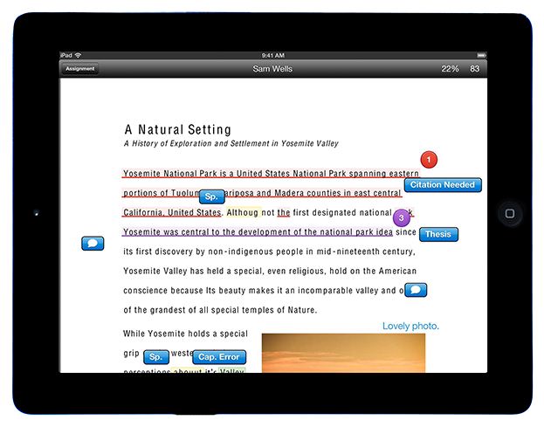This screenshot has height=427, width=544.
Task: Tap the 'Lovely photo.' comment text
Action: (410, 327)
